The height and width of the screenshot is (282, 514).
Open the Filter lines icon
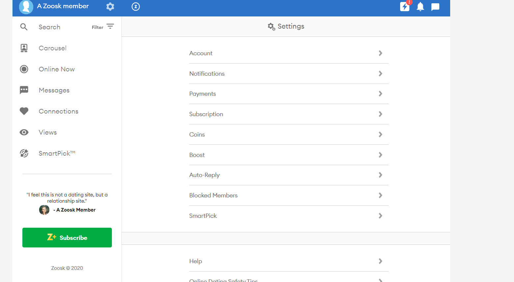(x=110, y=26)
